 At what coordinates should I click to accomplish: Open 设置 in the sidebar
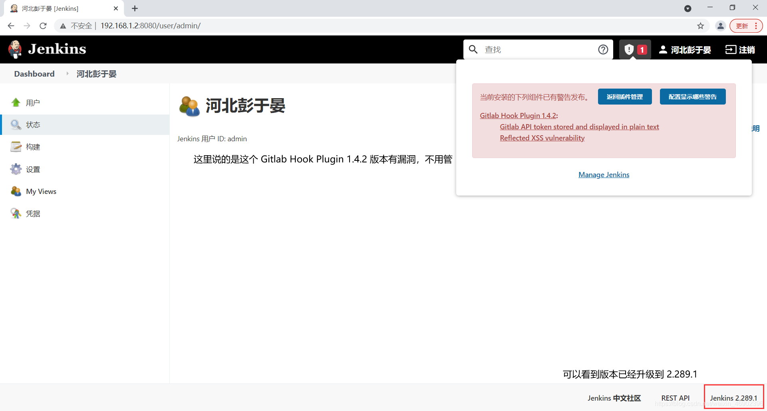click(33, 169)
